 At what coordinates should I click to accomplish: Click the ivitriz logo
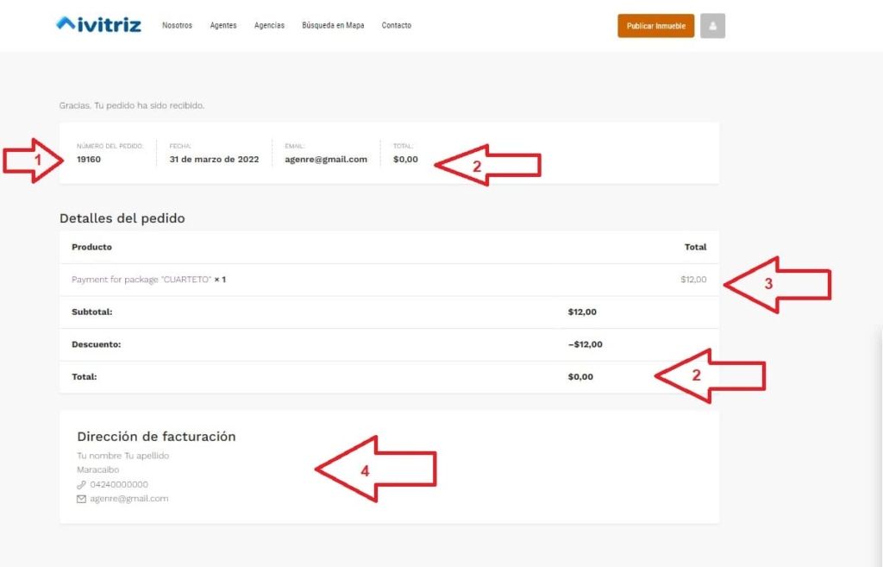[x=98, y=25]
